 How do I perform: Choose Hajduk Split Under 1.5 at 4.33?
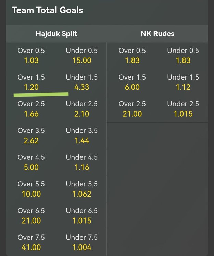(81, 83)
